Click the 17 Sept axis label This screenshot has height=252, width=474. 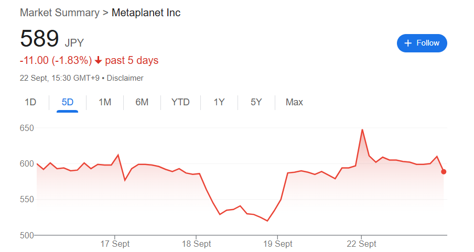115,244
